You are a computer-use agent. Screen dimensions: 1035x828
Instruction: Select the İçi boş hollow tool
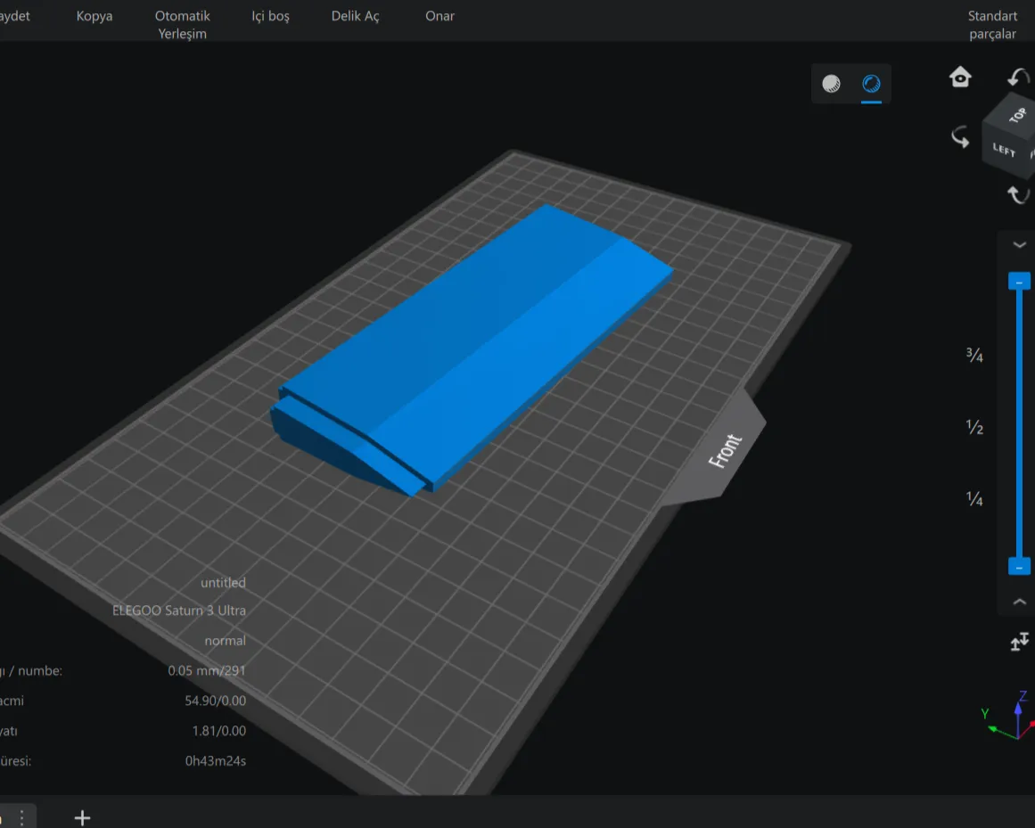click(271, 16)
